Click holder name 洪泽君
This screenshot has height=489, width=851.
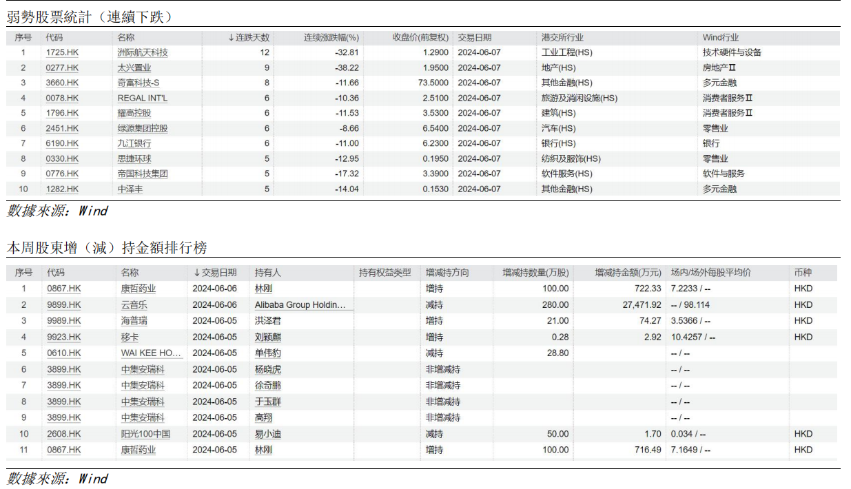[x=268, y=321]
